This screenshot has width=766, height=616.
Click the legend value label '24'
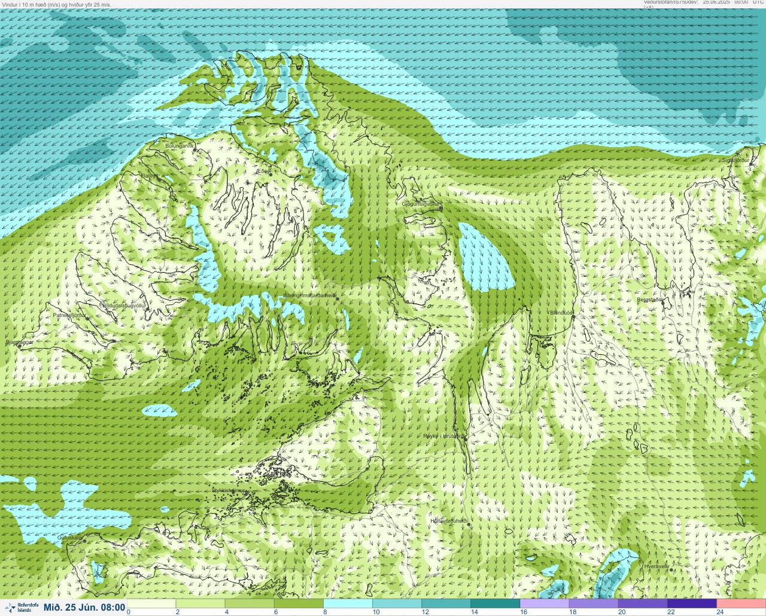tap(720, 612)
